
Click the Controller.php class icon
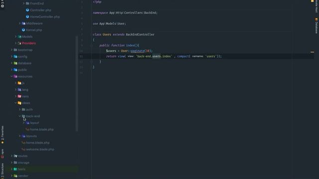[x=27, y=10]
